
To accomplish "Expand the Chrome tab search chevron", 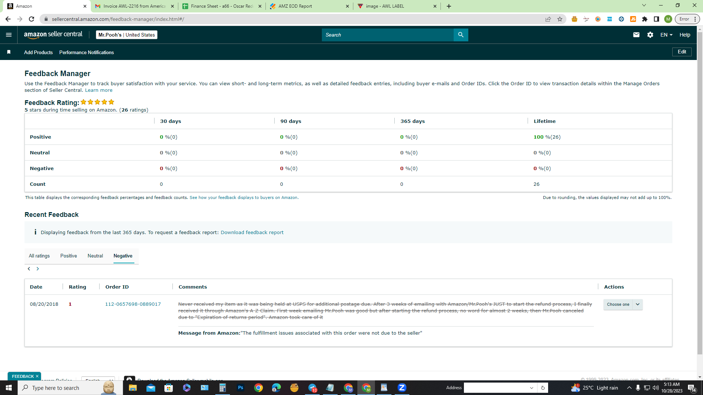I will (x=644, y=5).
